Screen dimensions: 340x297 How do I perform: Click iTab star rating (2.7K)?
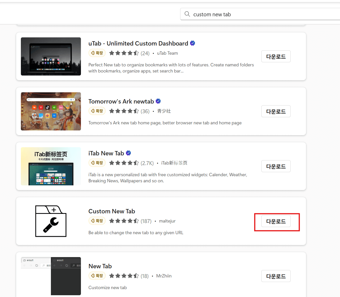pos(131,163)
